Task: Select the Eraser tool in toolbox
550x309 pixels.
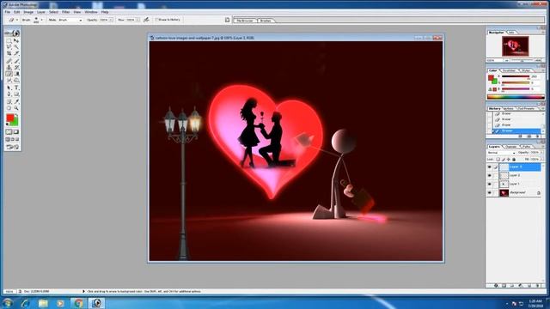Action: click(9, 74)
